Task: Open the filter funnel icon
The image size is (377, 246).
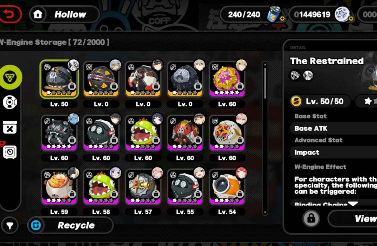Action: pyautogui.click(x=10, y=226)
